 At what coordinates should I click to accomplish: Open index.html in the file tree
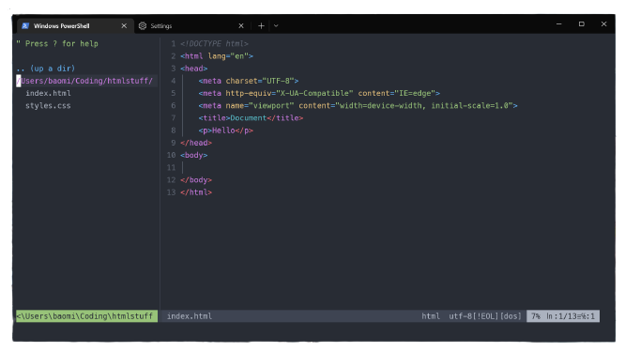48,93
